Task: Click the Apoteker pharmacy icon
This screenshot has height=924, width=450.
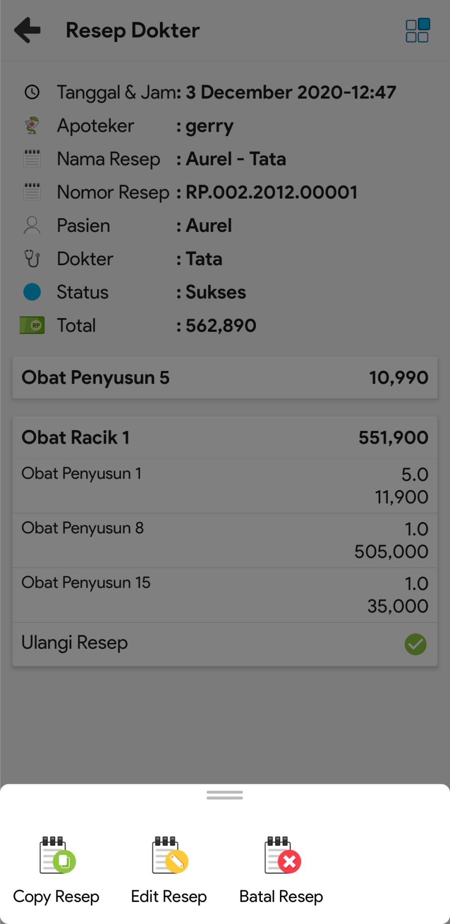Action: (32, 126)
